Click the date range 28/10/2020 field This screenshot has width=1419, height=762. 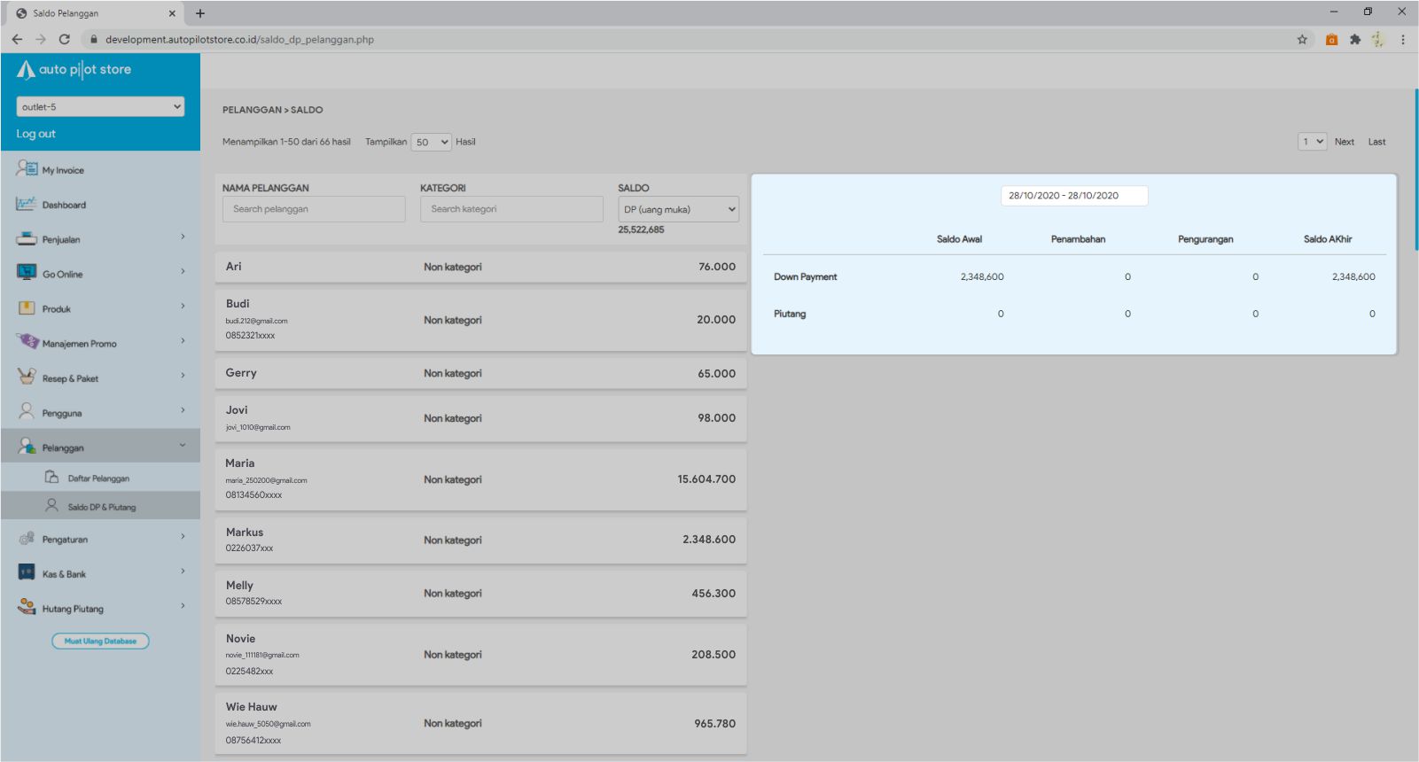point(1073,196)
